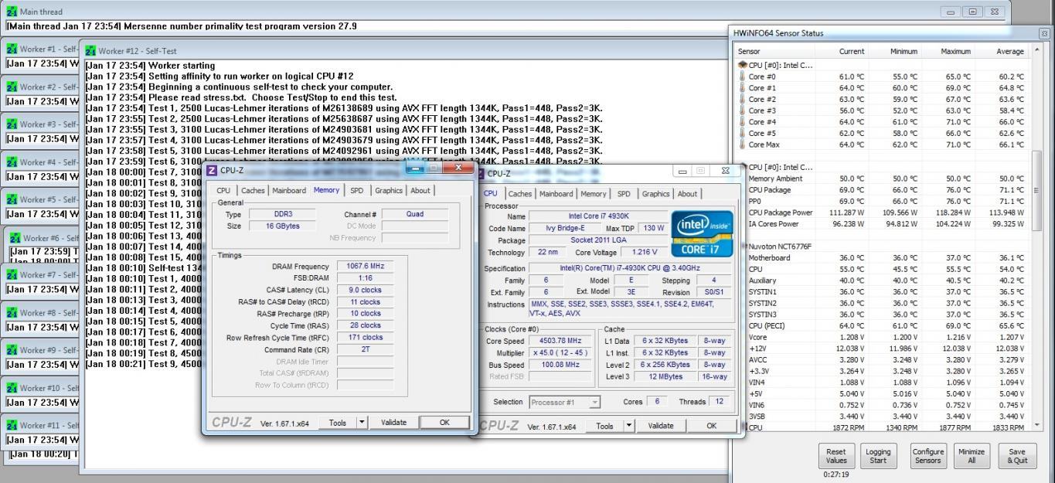Click OK in the CPU-Z Memory window
Screen dimensions: 1055x483
point(444,423)
